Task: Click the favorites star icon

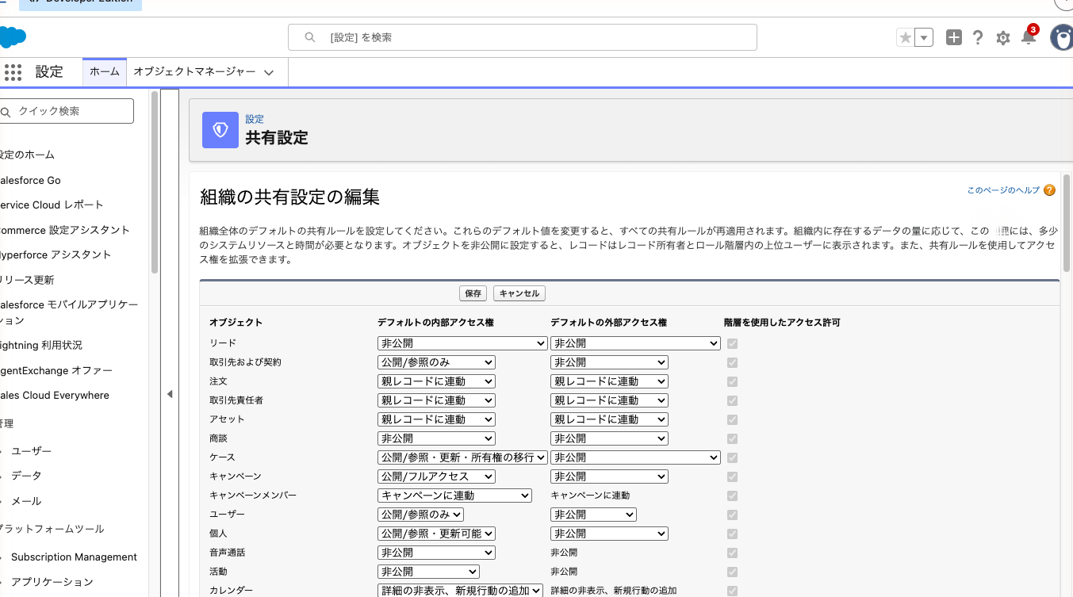Action: point(905,37)
